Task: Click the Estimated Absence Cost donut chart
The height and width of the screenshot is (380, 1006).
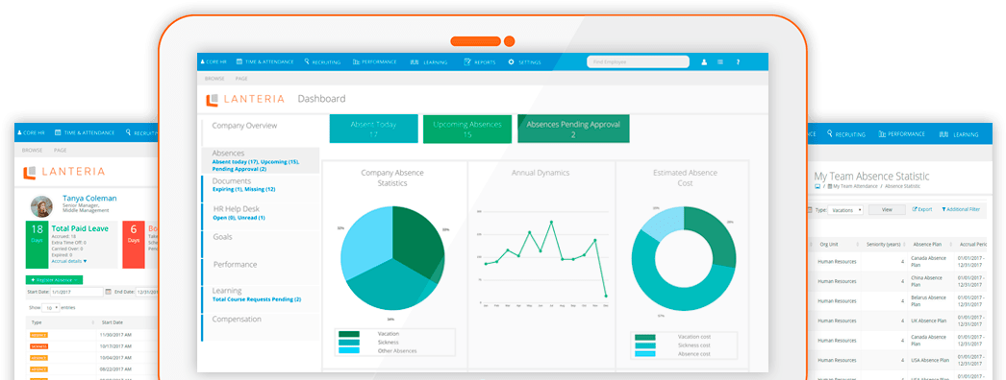Action: [x=684, y=258]
